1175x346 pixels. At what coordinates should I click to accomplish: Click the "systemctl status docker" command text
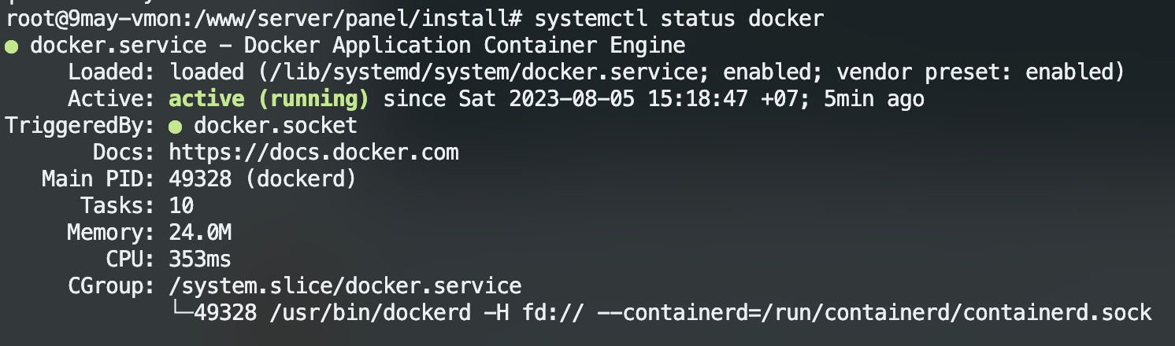click(679, 17)
